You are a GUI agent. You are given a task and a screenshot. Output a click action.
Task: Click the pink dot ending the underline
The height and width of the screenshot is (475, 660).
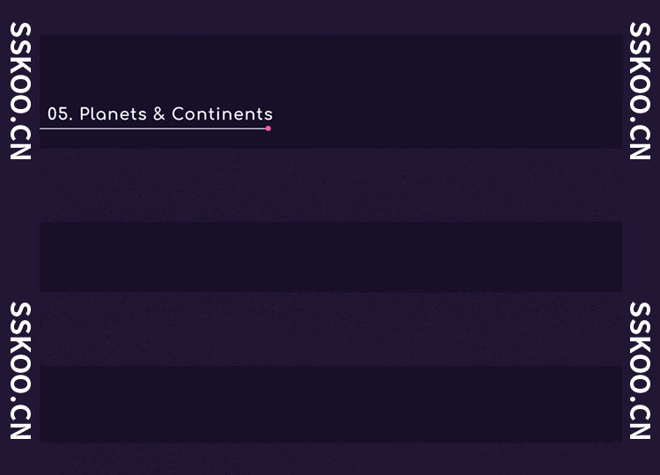pos(268,128)
